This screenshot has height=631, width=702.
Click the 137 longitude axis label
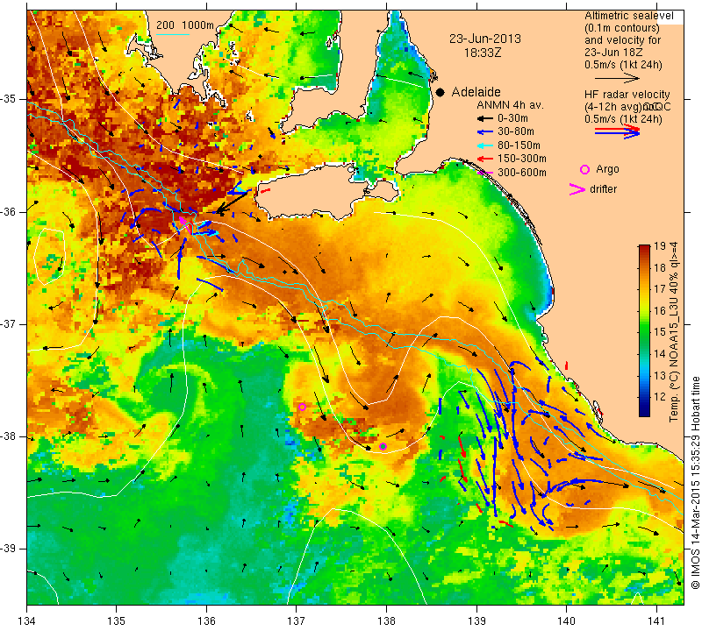pos(297,621)
